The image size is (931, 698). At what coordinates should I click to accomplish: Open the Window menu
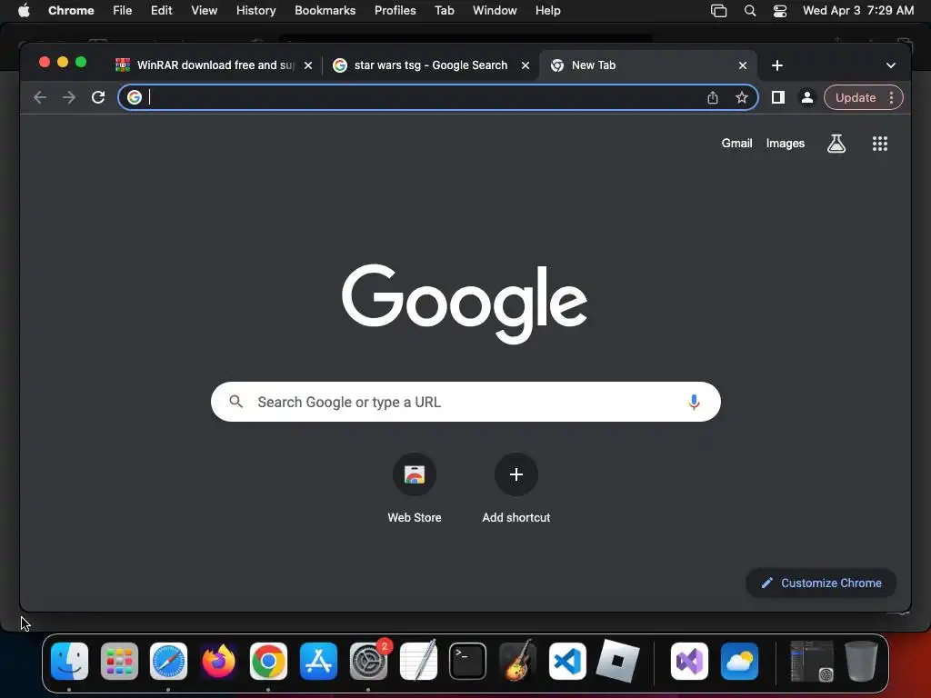(x=495, y=10)
